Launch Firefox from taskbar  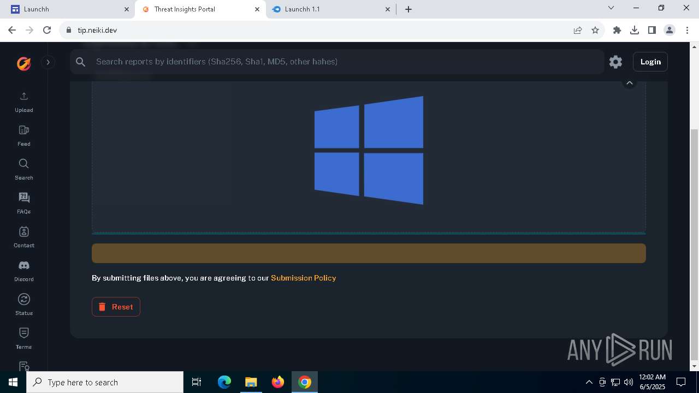[x=278, y=382]
